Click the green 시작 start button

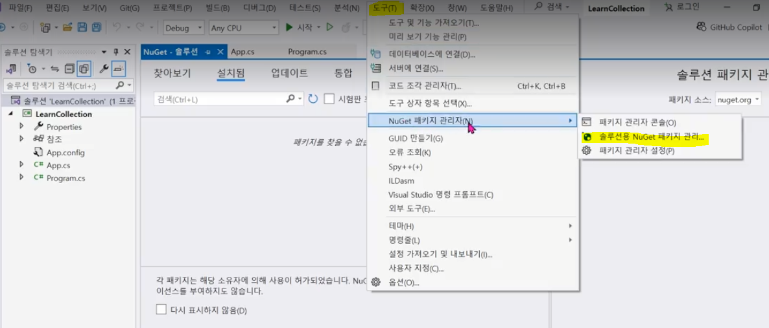click(x=300, y=27)
